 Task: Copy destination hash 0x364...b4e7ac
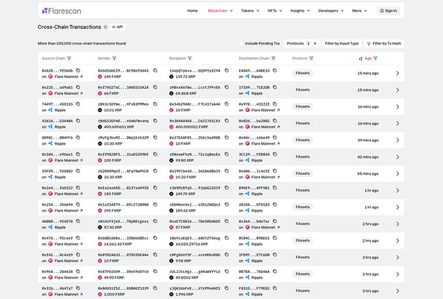pyautogui.click(x=275, y=221)
